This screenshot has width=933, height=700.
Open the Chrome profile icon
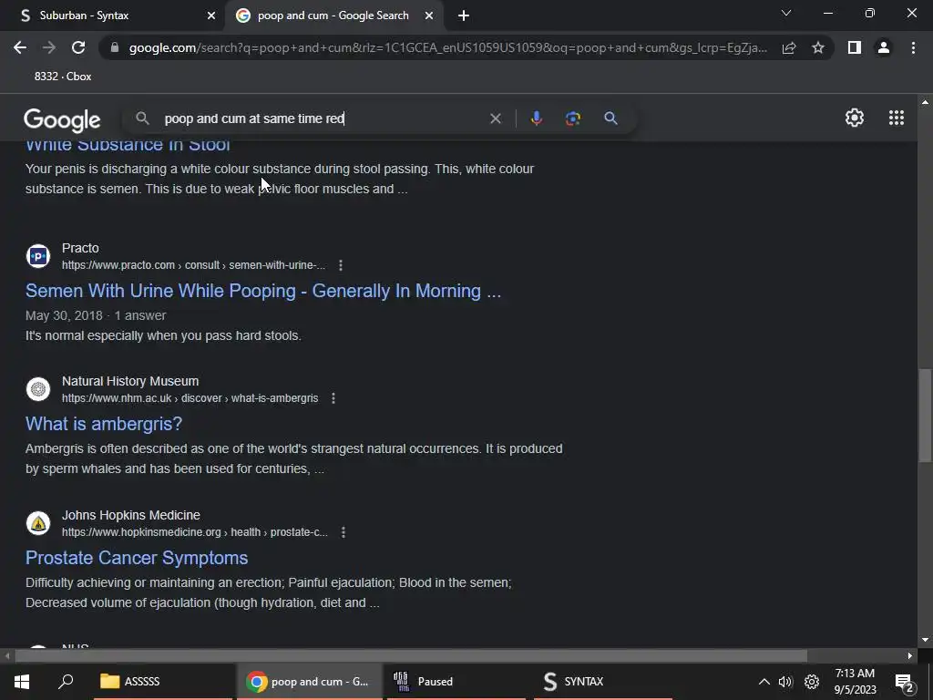[884, 47]
